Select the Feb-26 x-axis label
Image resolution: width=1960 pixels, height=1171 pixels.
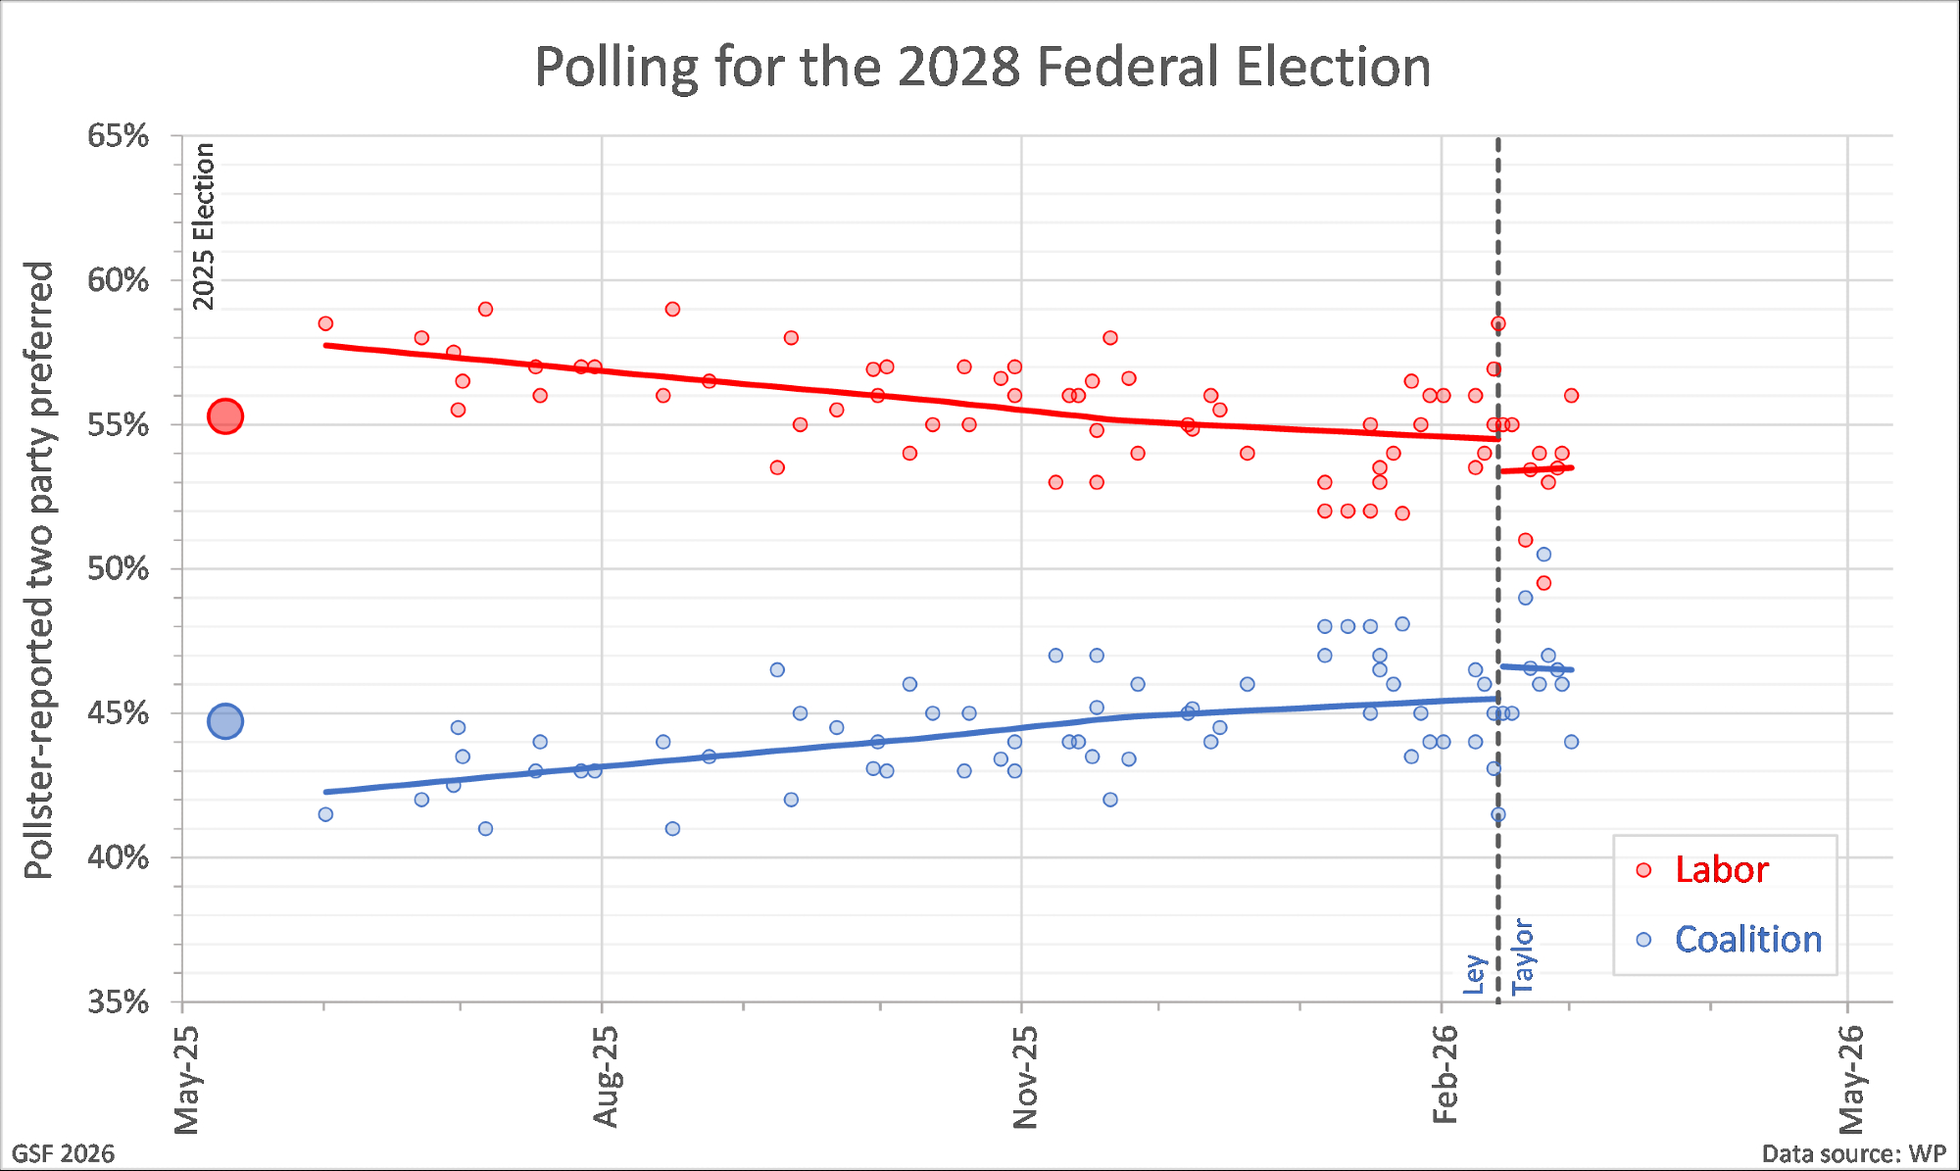click(1445, 1075)
